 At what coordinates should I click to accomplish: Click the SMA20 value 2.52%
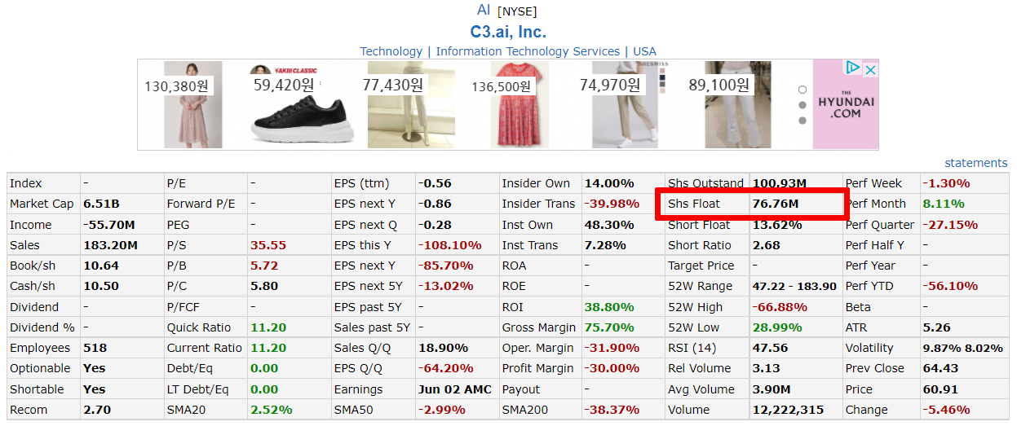click(x=272, y=410)
